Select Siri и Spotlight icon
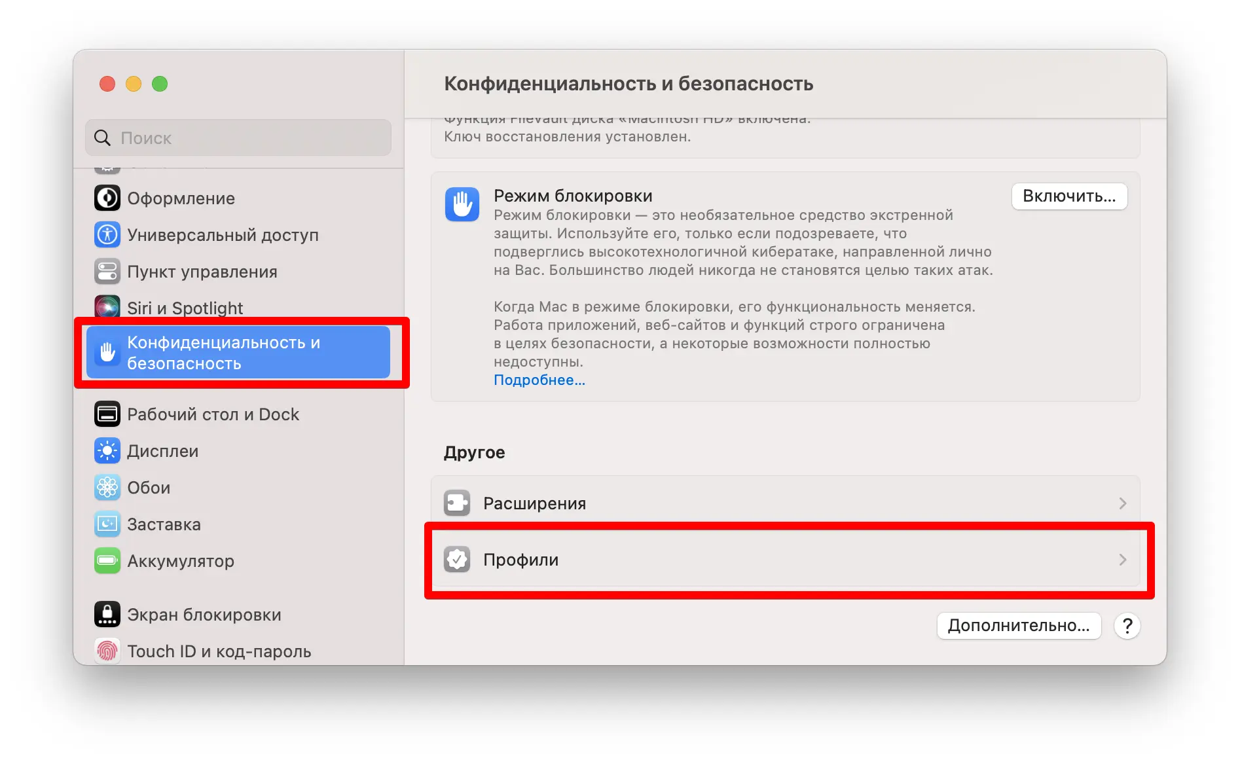1240x762 pixels. click(107, 307)
